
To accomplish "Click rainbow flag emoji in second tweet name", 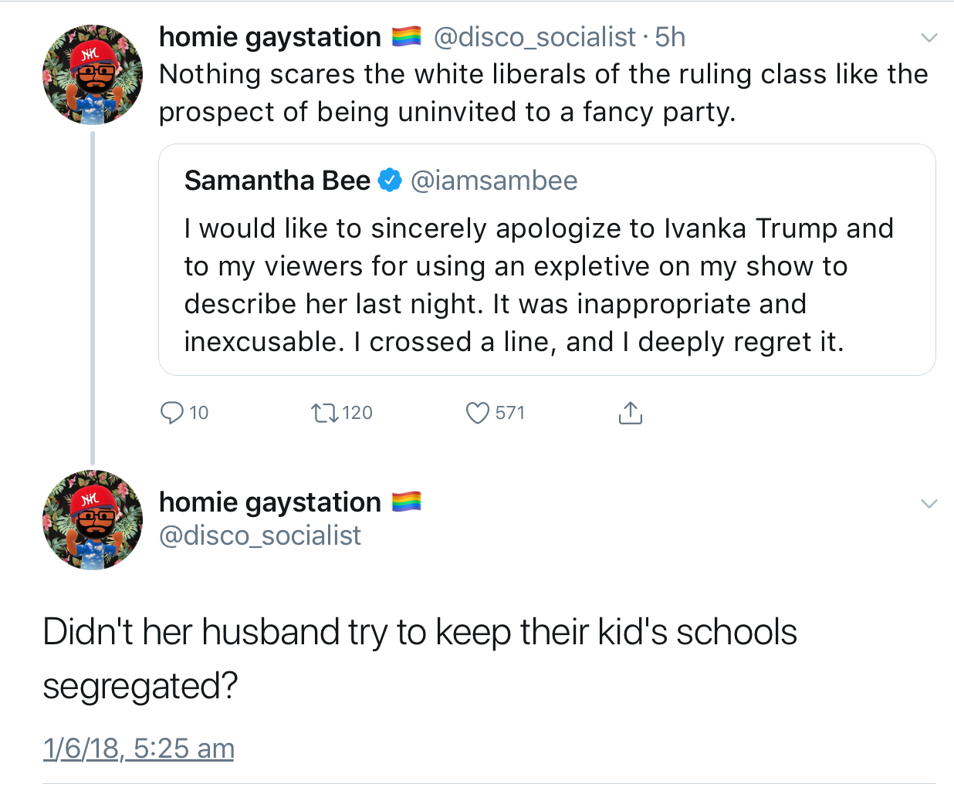I will [406, 502].
